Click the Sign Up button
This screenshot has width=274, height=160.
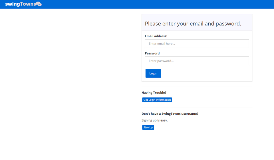[x=148, y=127]
